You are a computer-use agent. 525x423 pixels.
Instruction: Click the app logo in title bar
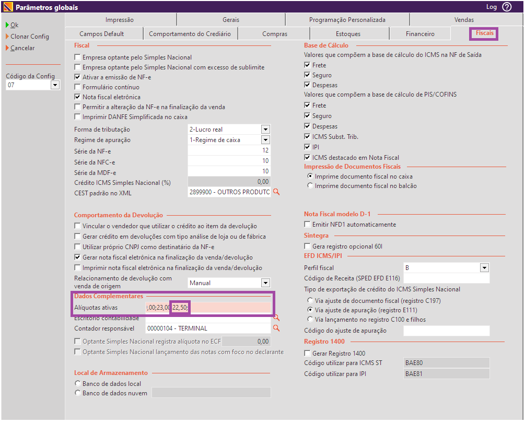click(x=8, y=7)
